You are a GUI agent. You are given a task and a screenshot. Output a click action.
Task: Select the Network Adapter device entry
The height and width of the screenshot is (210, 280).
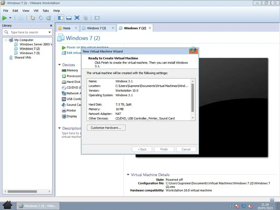coord(71,93)
